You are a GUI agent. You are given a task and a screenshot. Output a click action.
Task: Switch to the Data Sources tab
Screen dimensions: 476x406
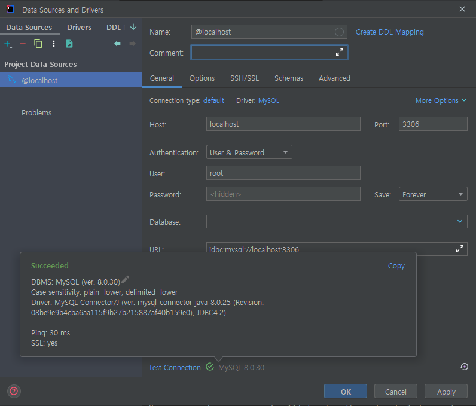[29, 28]
